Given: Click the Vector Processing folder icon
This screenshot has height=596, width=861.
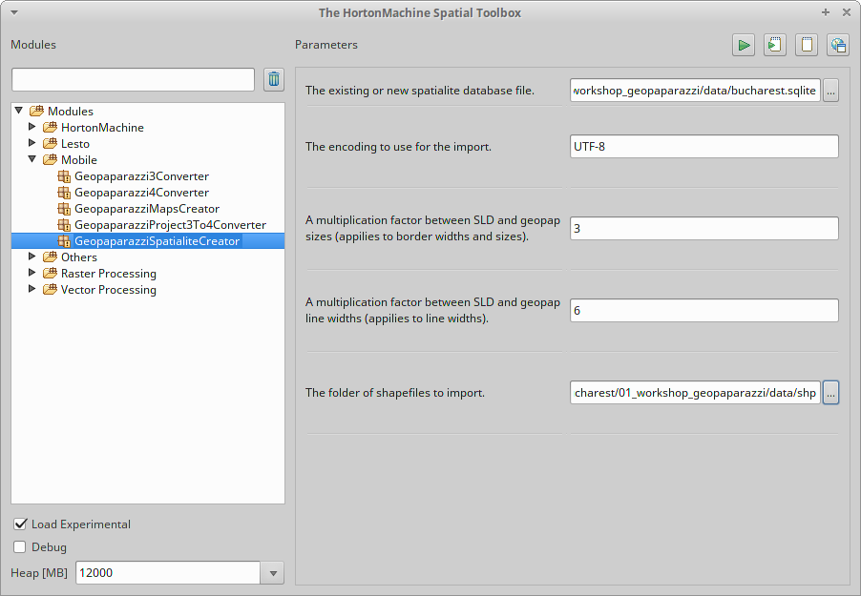Looking at the screenshot, I should (x=50, y=289).
